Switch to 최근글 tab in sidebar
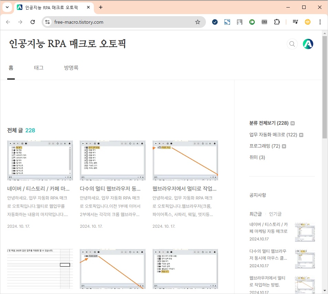 (x=255, y=214)
